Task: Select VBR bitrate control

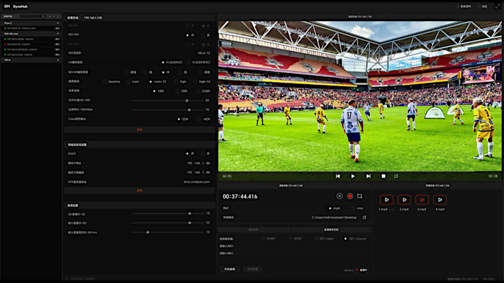Action: pos(154,91)
